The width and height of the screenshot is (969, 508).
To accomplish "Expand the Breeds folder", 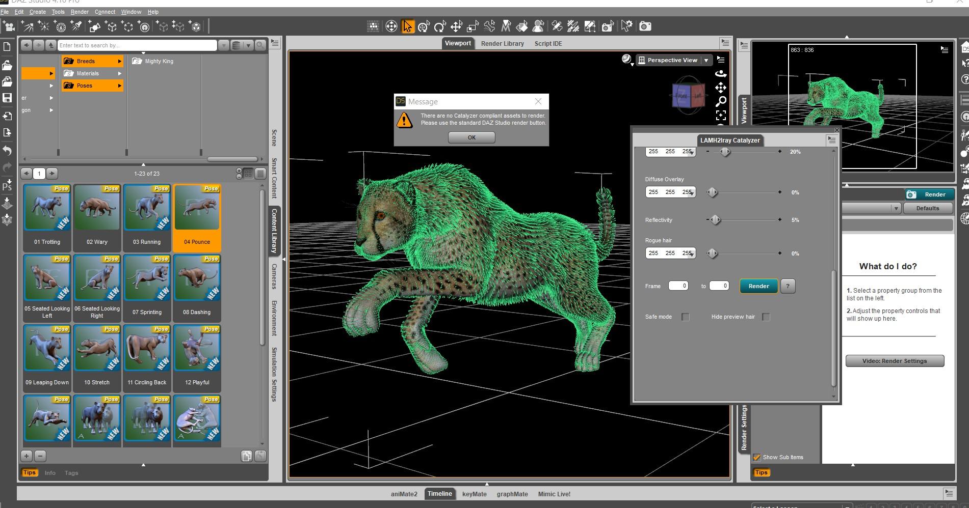I will click(93, 61).
